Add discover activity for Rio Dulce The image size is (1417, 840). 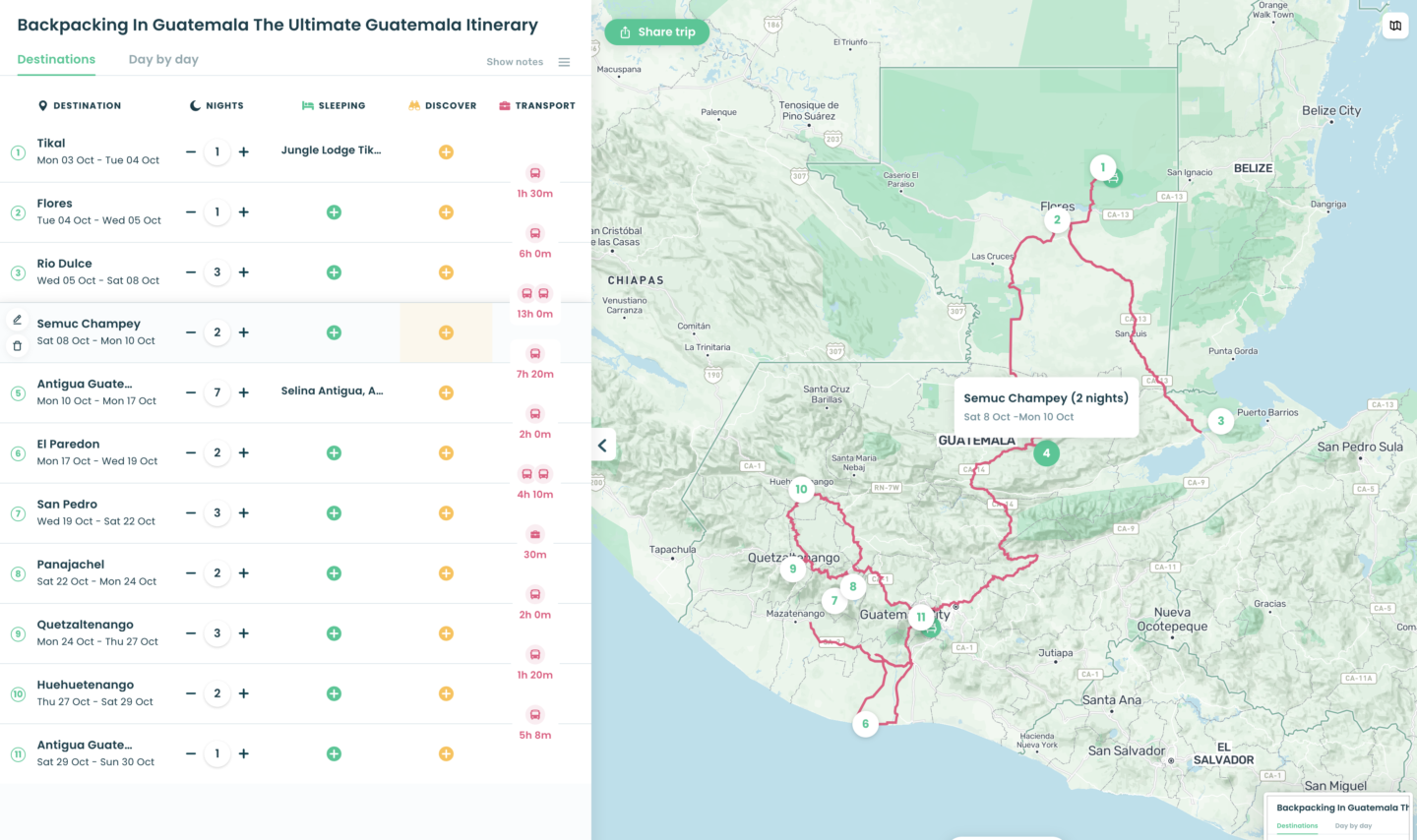pyautogui.click(x=446, y=272)
